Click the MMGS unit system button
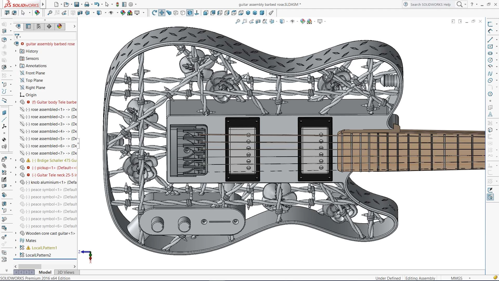499x281 pixels. pyautogui.click(x=456, y=278)
